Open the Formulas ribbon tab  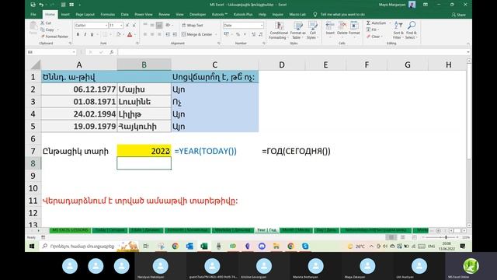[x=108, y=14]
